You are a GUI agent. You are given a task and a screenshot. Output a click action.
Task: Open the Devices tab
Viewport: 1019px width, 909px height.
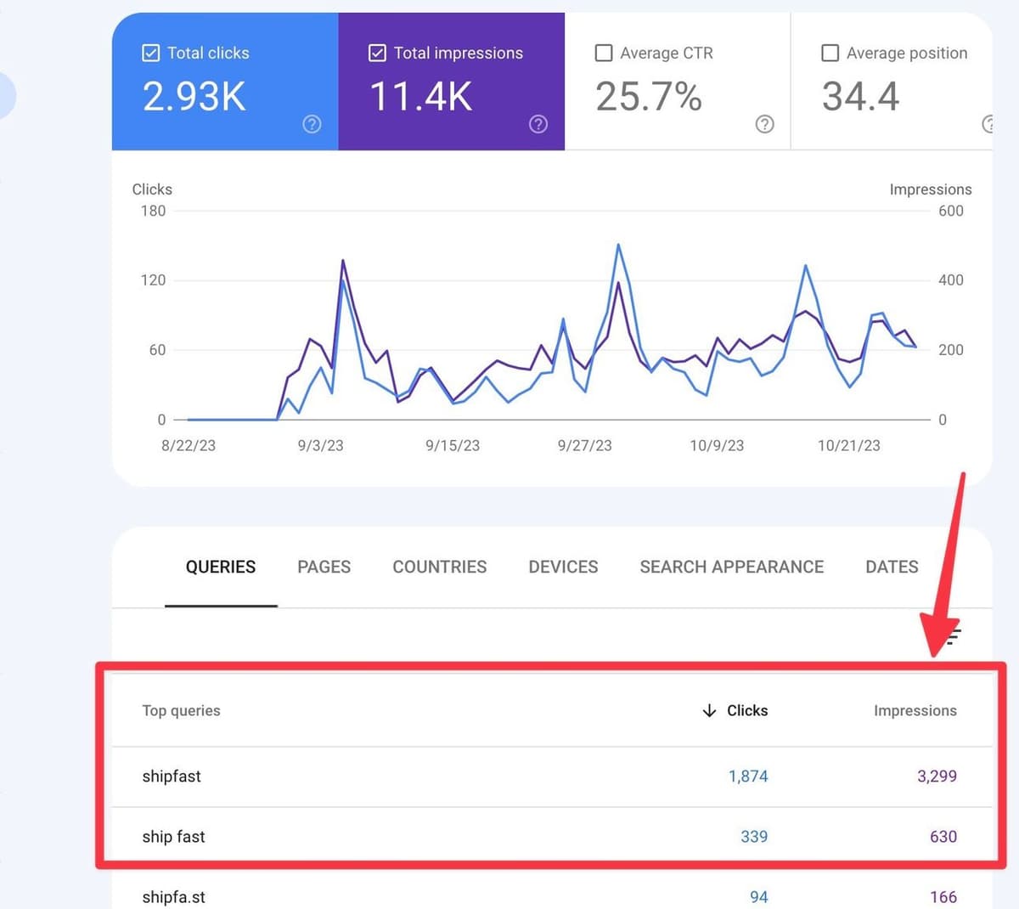(x=563, y=567)
